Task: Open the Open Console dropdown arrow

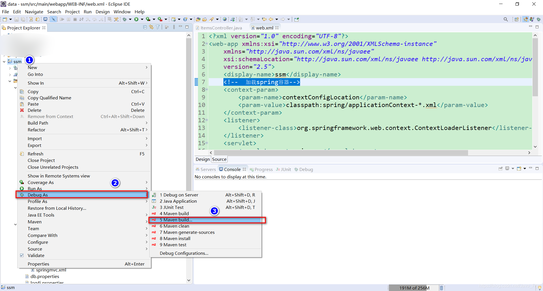Action: coord(525,168)
